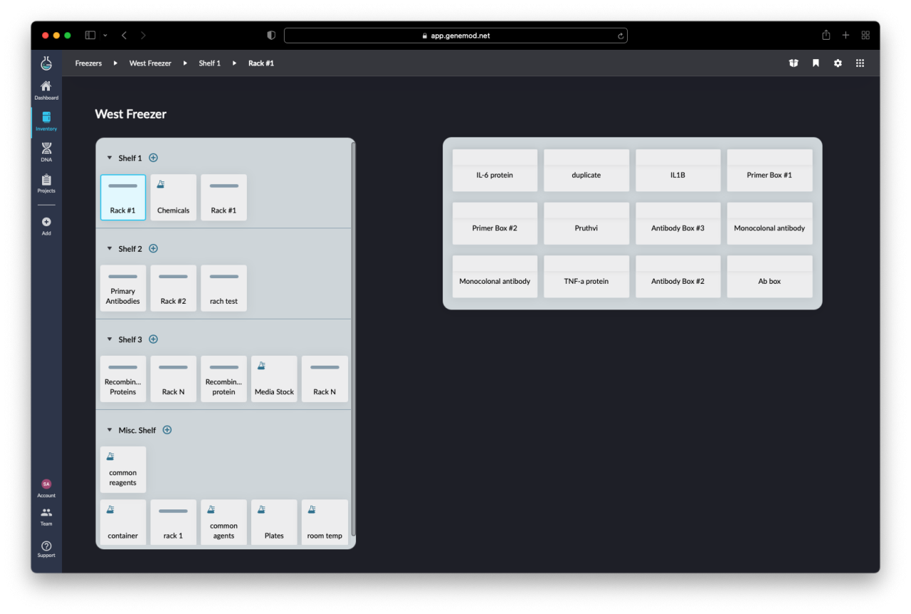Open the Team page
This screenshot has height=614, width=911.
pyautogui.click(x=46, y=517)
